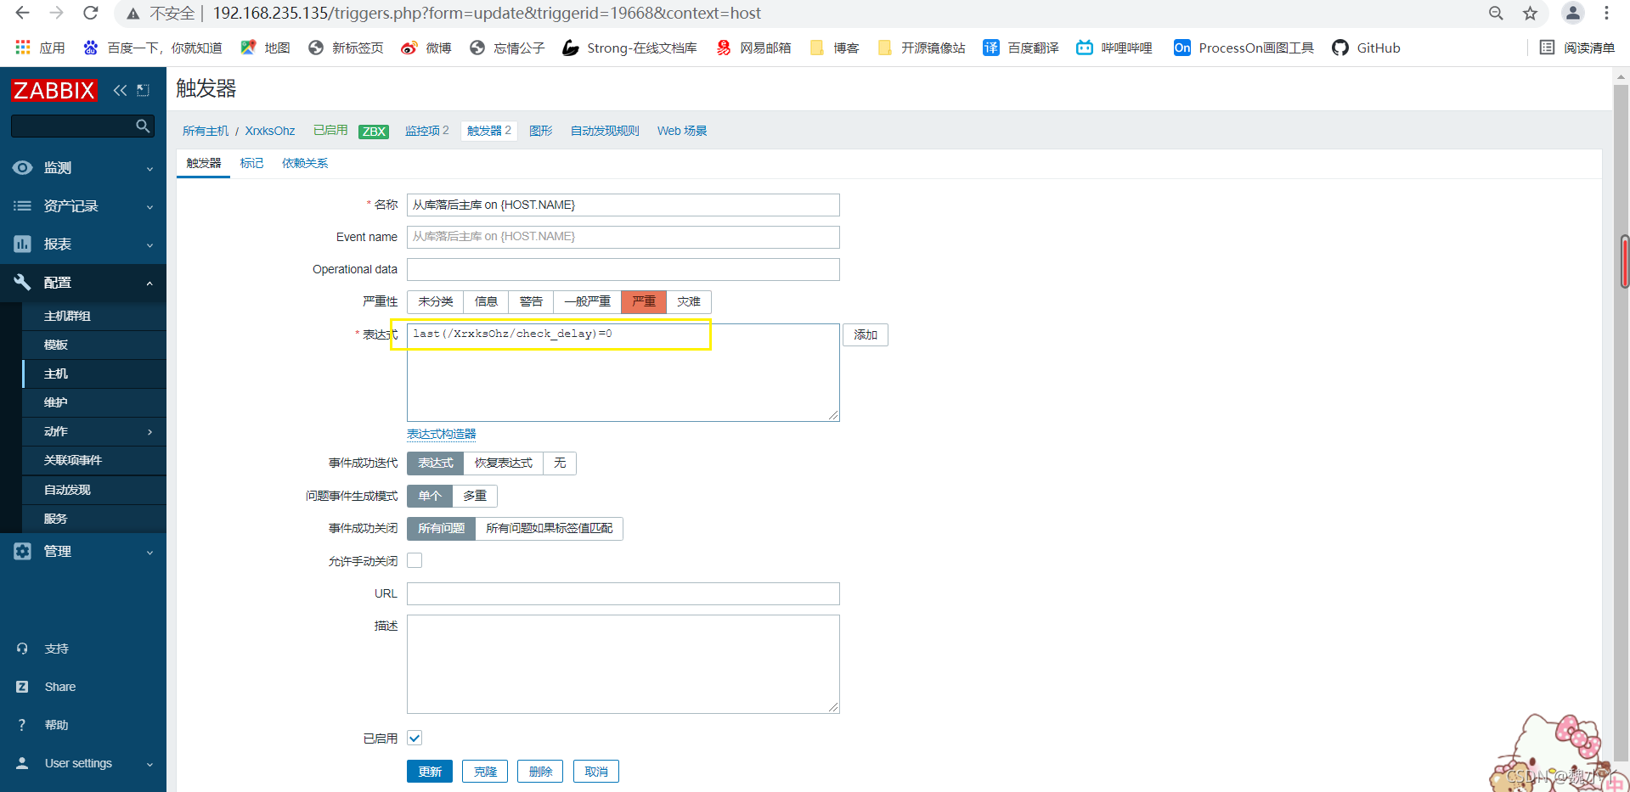The width and height of the screenshot is (1630, 792).
Task: Click the XrxksOhz breadcrumb link
Action: [270, 131]
